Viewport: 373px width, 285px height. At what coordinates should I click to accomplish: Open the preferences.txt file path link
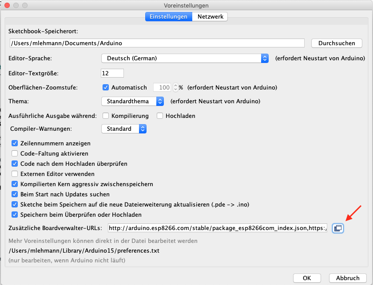coord(84,250)
